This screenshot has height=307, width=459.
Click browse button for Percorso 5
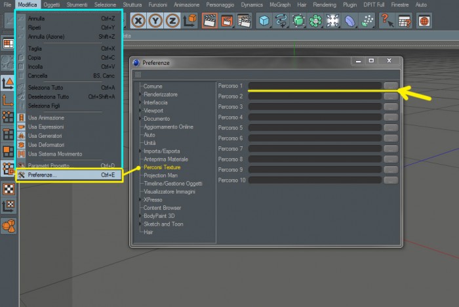(391, 128)
